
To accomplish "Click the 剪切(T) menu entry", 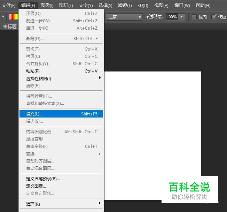I will click(61, 49).
